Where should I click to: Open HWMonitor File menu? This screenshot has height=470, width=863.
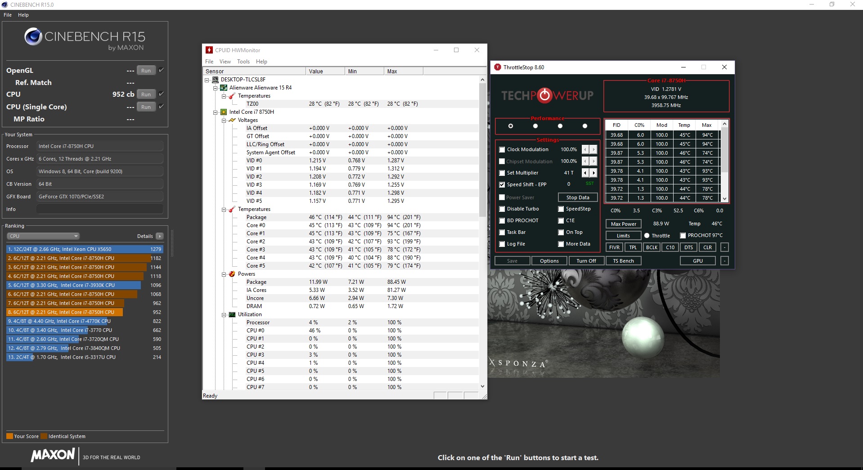pyautogui.click(x=209, y=62)
